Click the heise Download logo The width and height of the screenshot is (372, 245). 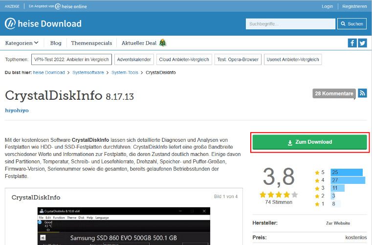[43, 23]
